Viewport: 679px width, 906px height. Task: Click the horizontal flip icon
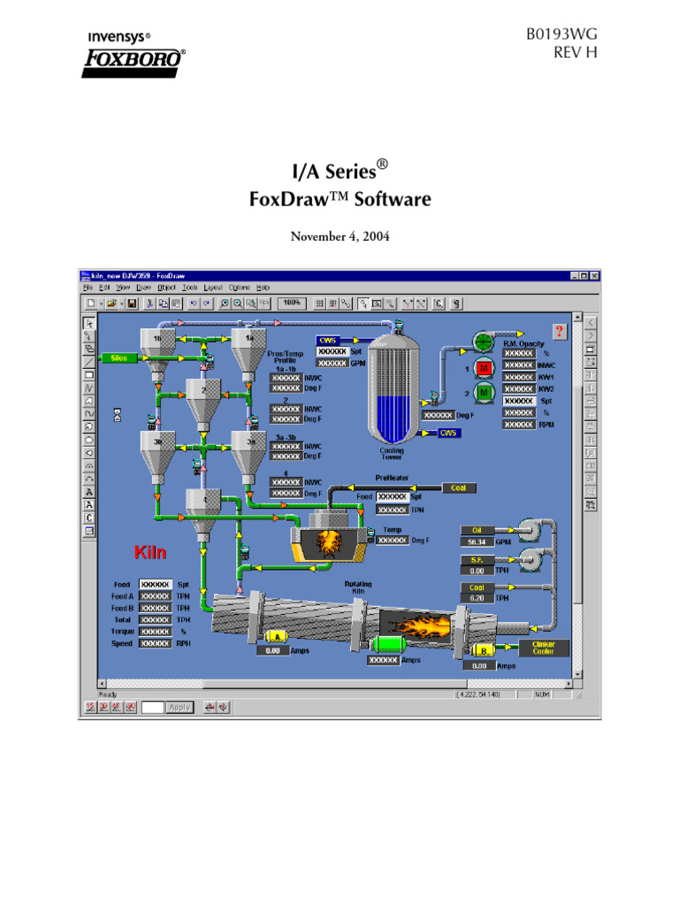coord(210,707)
